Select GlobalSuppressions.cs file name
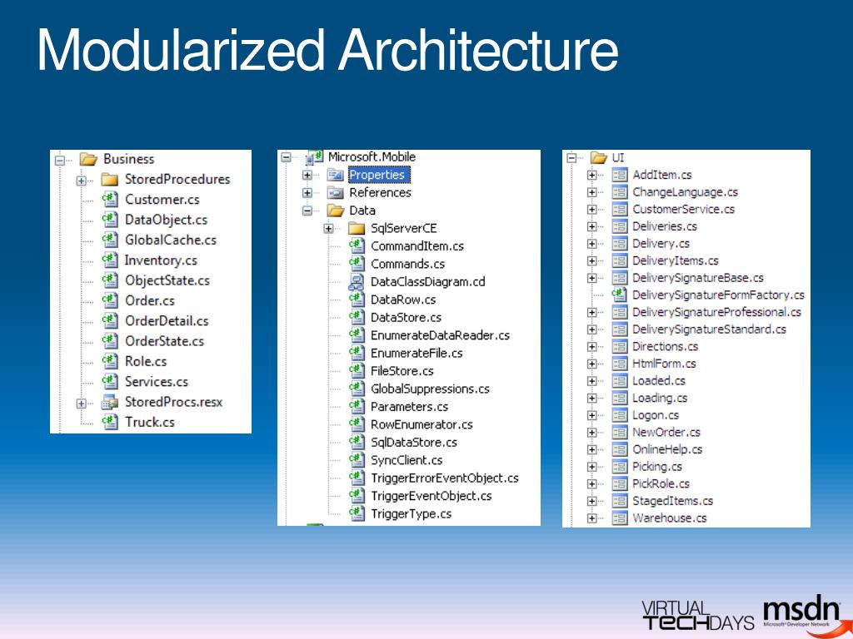The width and height of the screenshot is (853, 639). click(x=430, y=389)
